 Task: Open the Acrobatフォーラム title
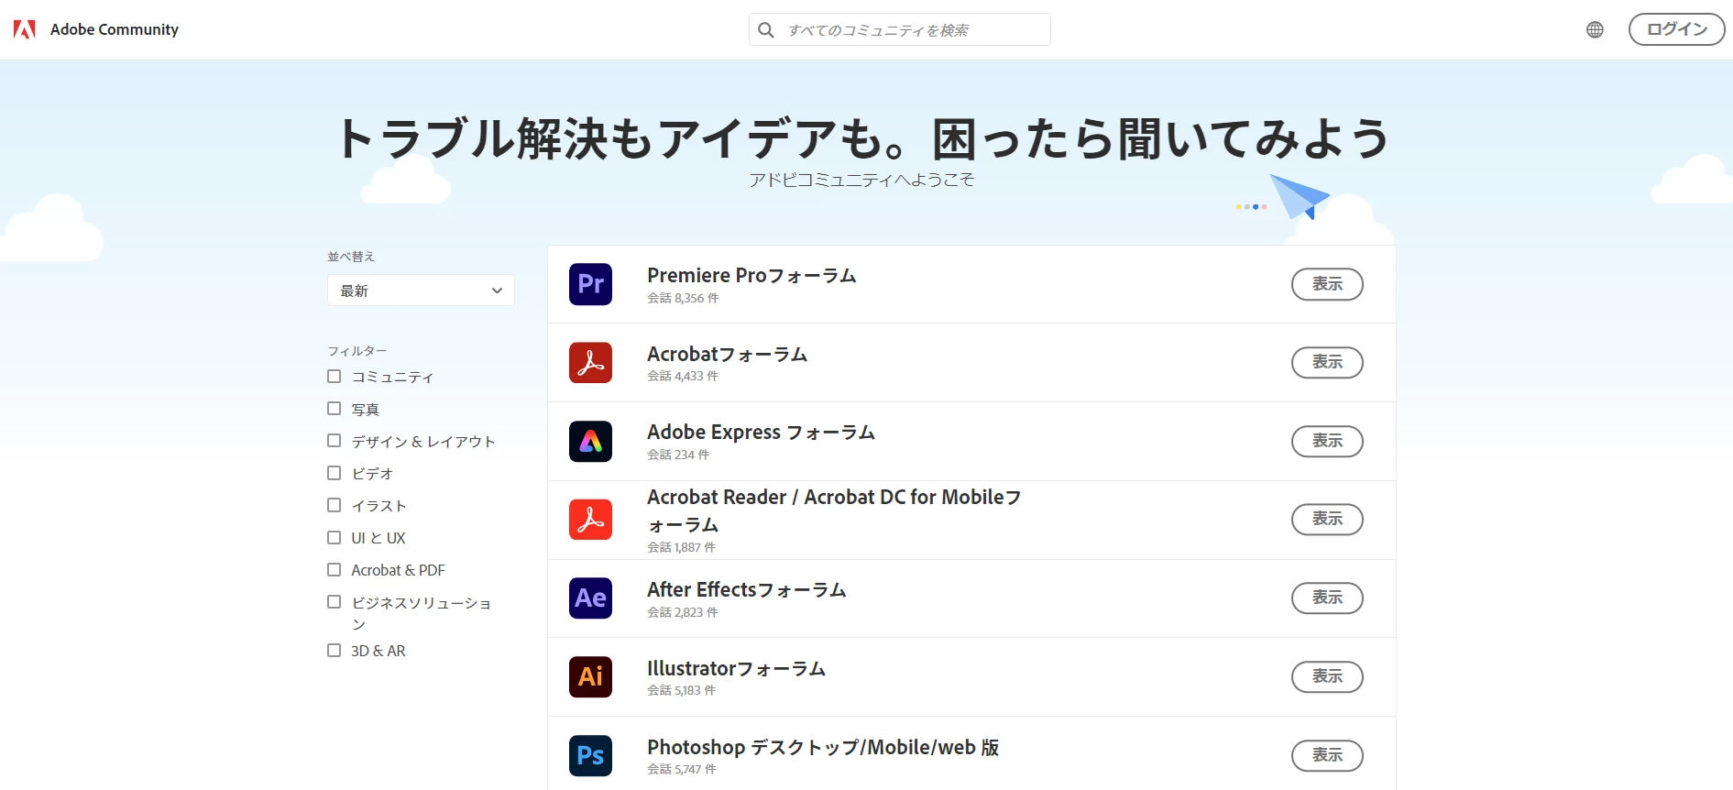[727, 354]
